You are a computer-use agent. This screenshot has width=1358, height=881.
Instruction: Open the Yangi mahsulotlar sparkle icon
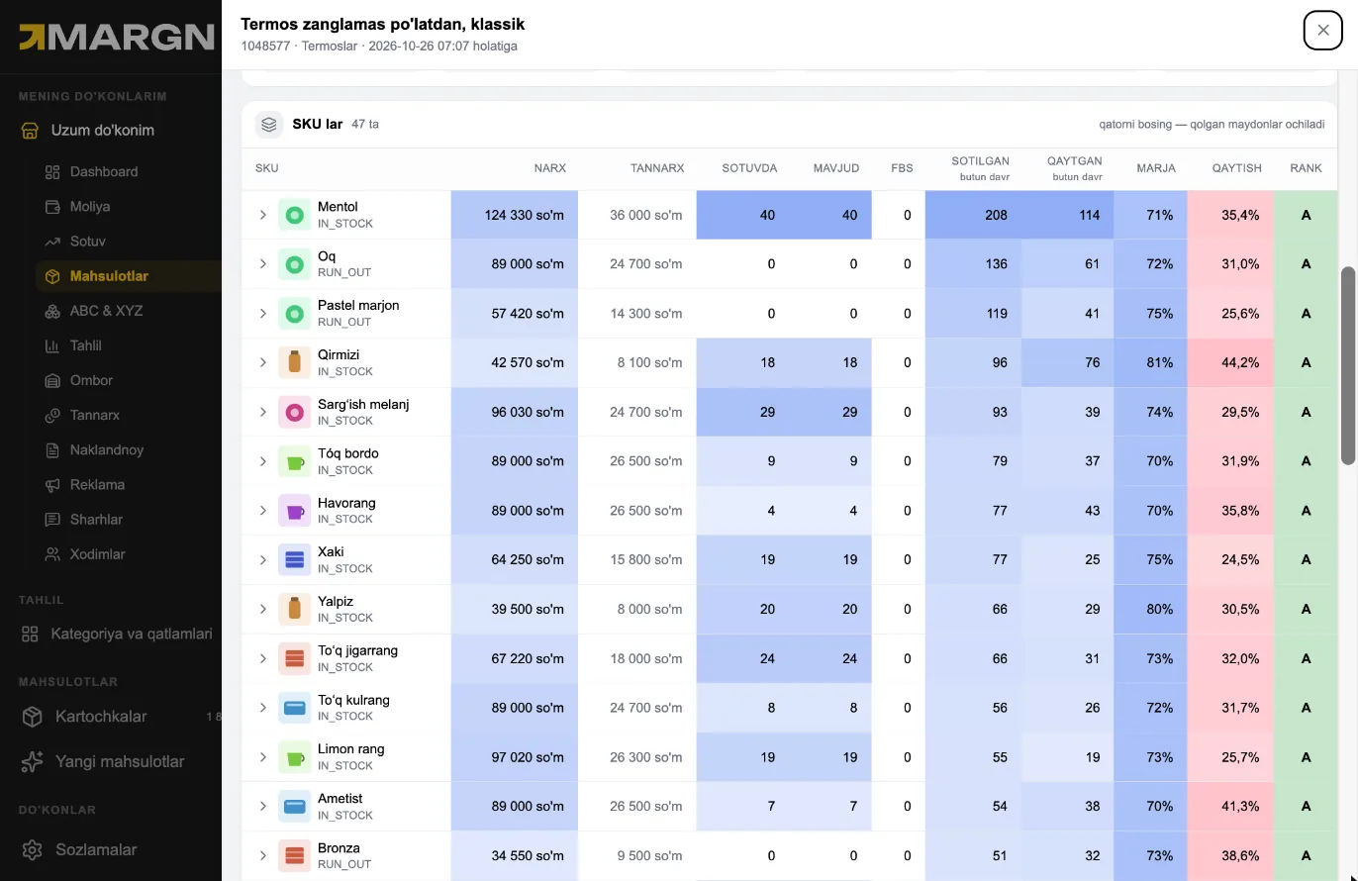(x=32, y=761)
